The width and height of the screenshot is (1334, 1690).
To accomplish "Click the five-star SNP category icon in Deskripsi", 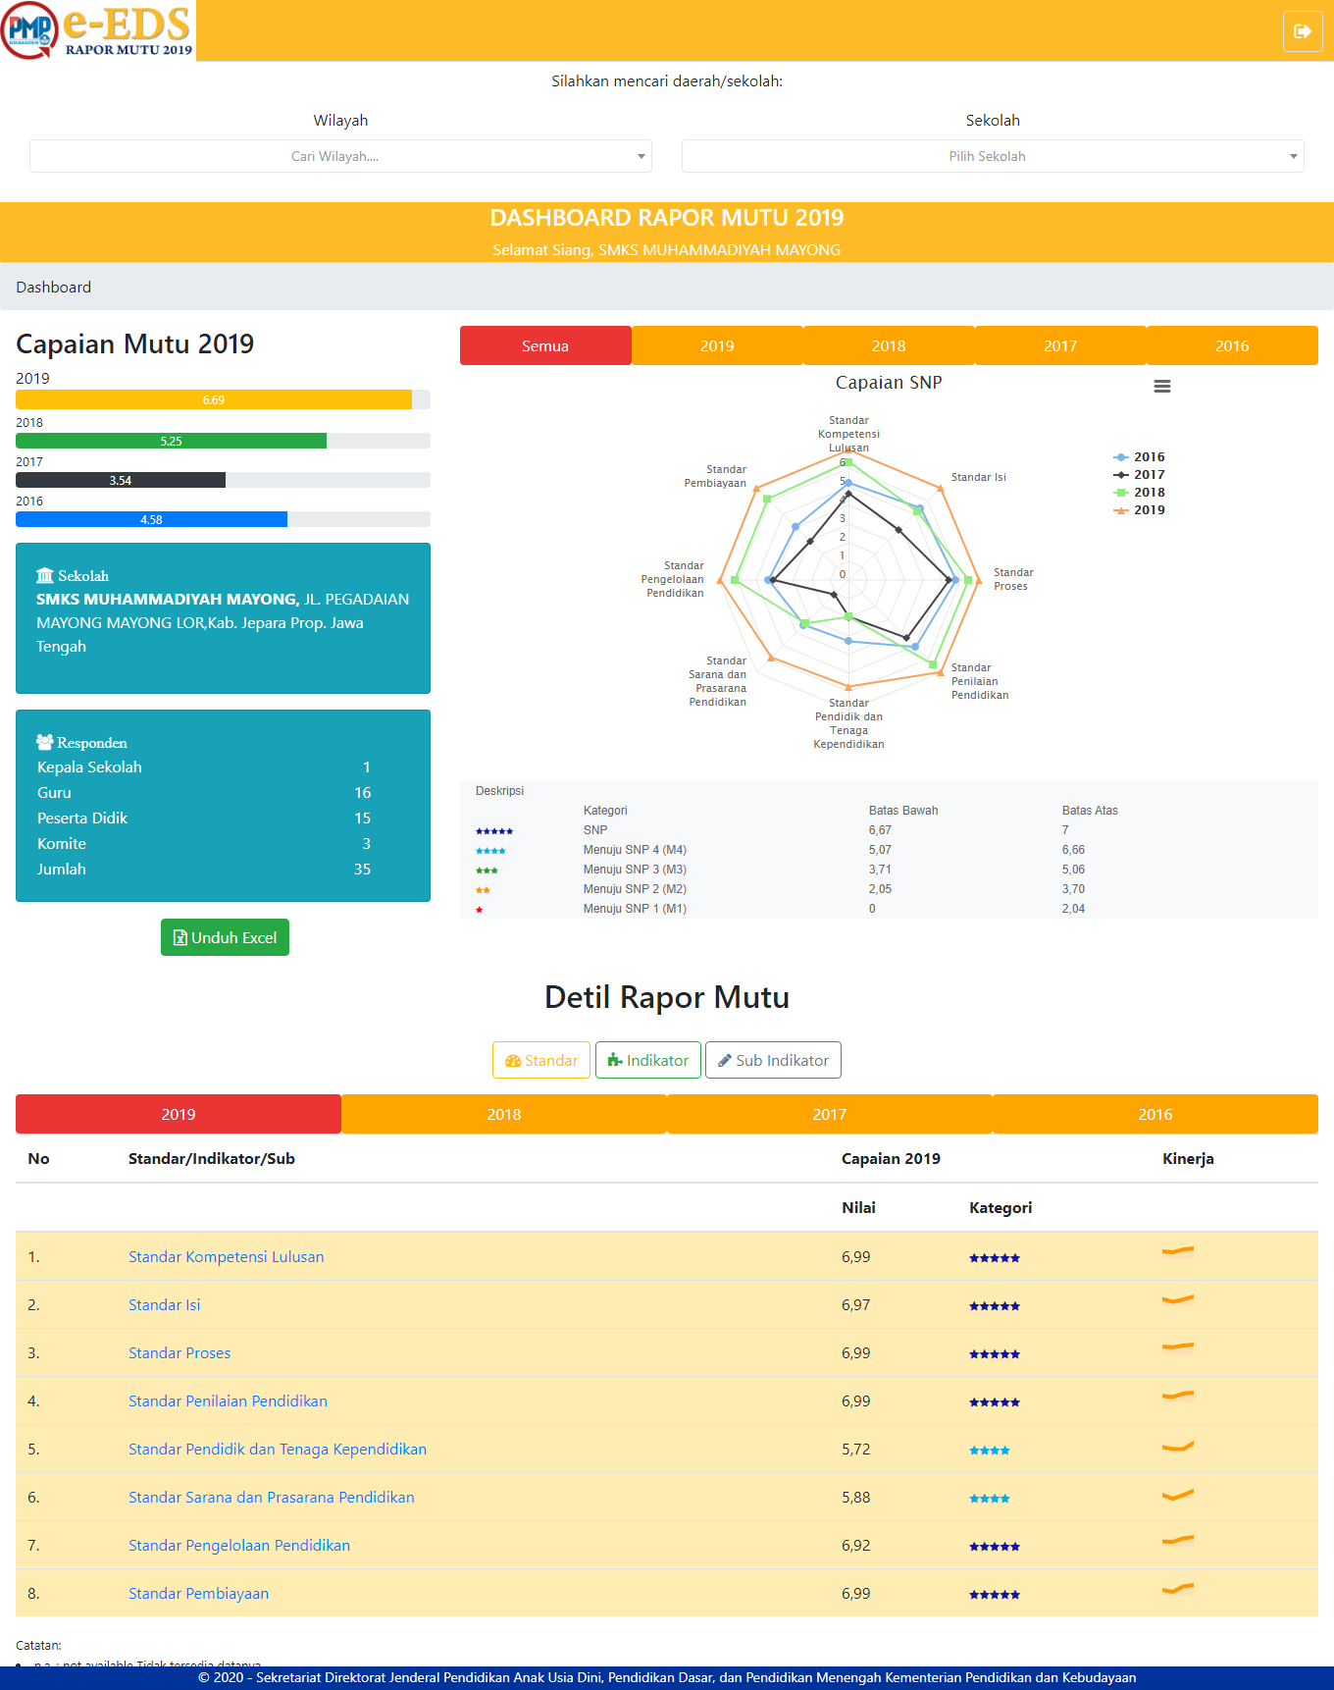I will click(x=494, y=831).
